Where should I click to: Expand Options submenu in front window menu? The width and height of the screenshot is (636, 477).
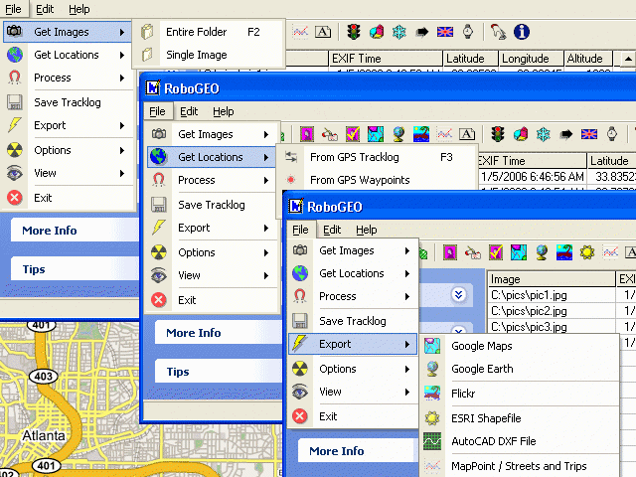tap(407, 369)
